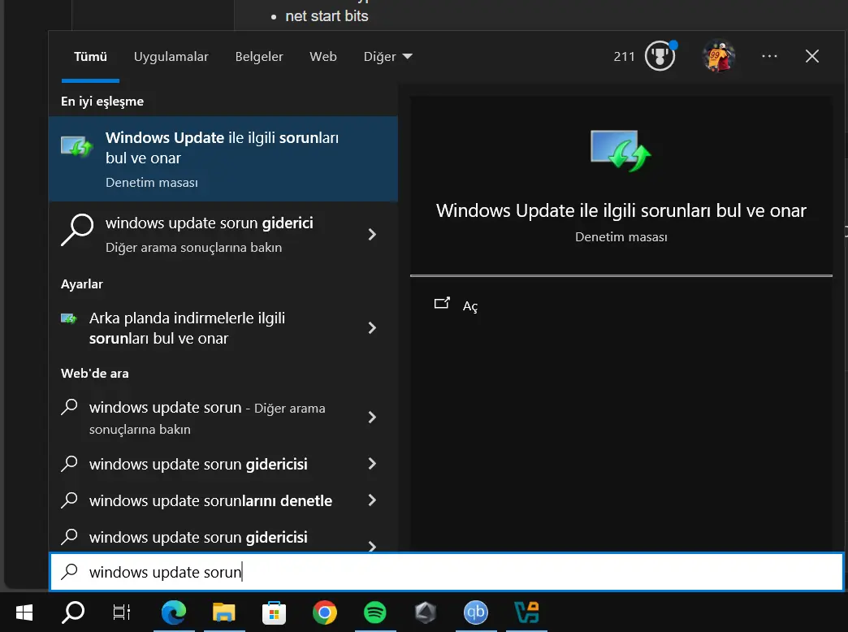
Task: Click the Aç open-window icon
Action: pos(442,303)
